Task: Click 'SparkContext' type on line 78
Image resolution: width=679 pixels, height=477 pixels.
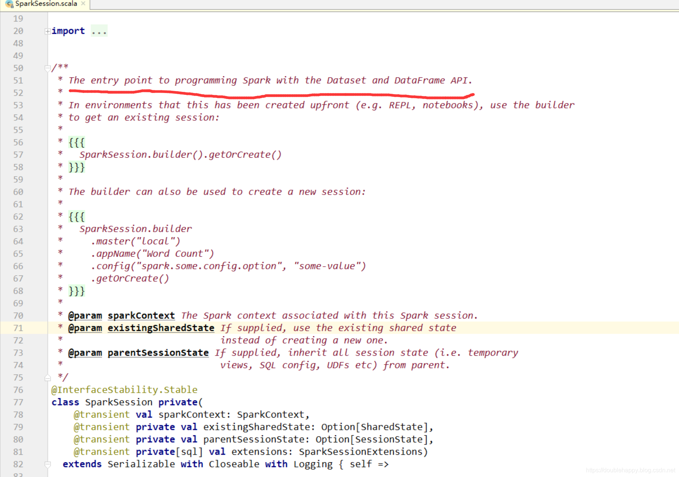Action: [270, 415]
